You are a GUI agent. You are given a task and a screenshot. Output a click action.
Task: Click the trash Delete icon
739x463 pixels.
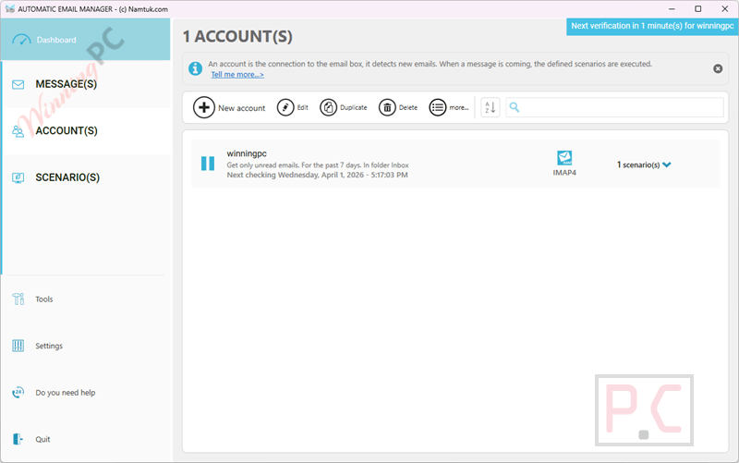tap(387, 107)
